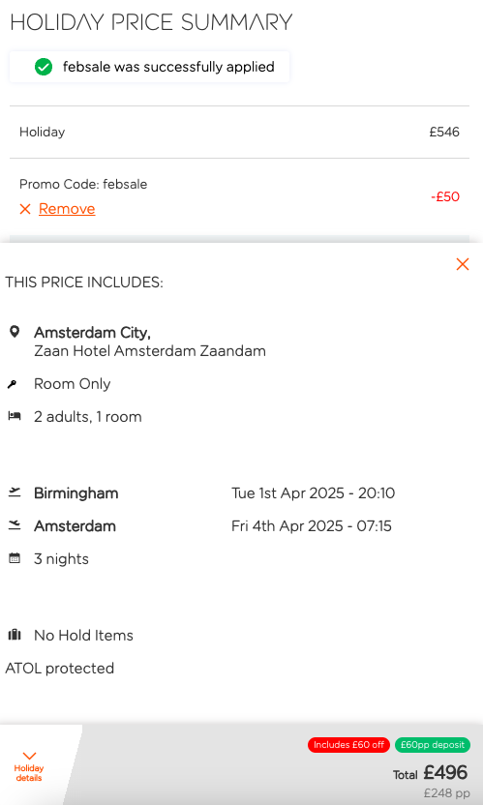Click the -£50 promo discount amount
Viewport: 483px width, 805px height.
point(445,196)
